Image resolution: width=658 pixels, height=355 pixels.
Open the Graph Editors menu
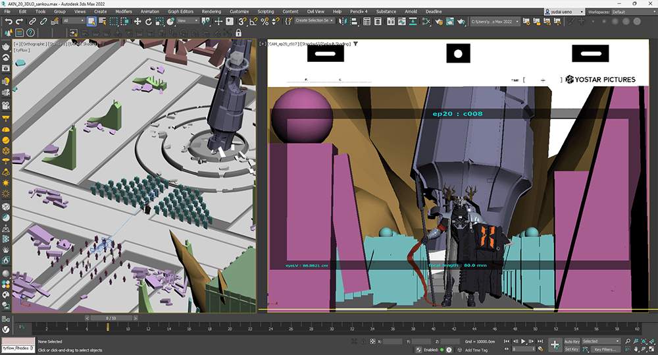pyautogui.click(x=180, y=12)
